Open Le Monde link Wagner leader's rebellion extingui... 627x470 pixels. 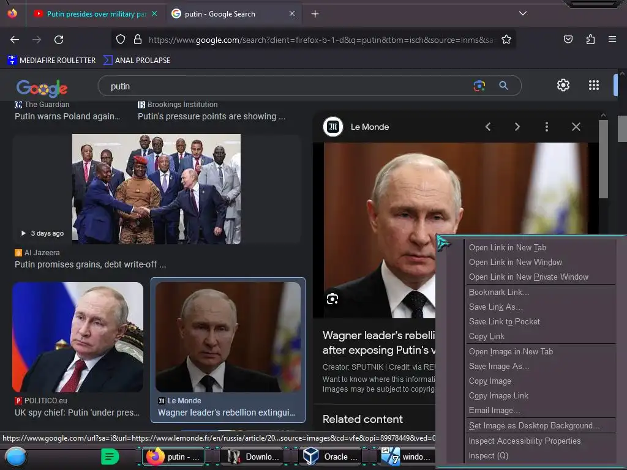pos(227,412)
